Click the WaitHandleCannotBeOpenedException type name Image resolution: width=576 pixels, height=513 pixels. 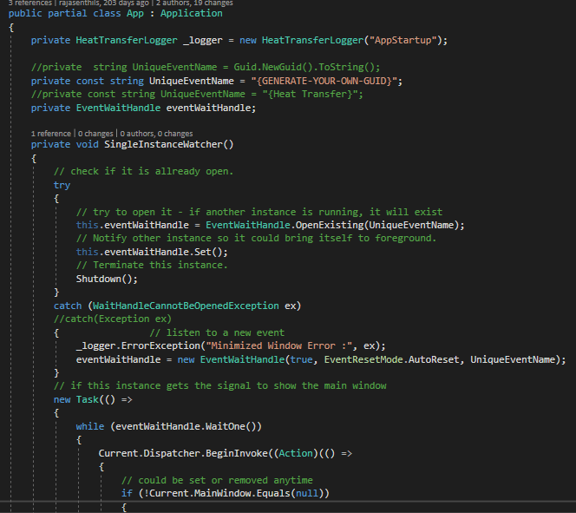pyautogui.click(x=186, y=306)
